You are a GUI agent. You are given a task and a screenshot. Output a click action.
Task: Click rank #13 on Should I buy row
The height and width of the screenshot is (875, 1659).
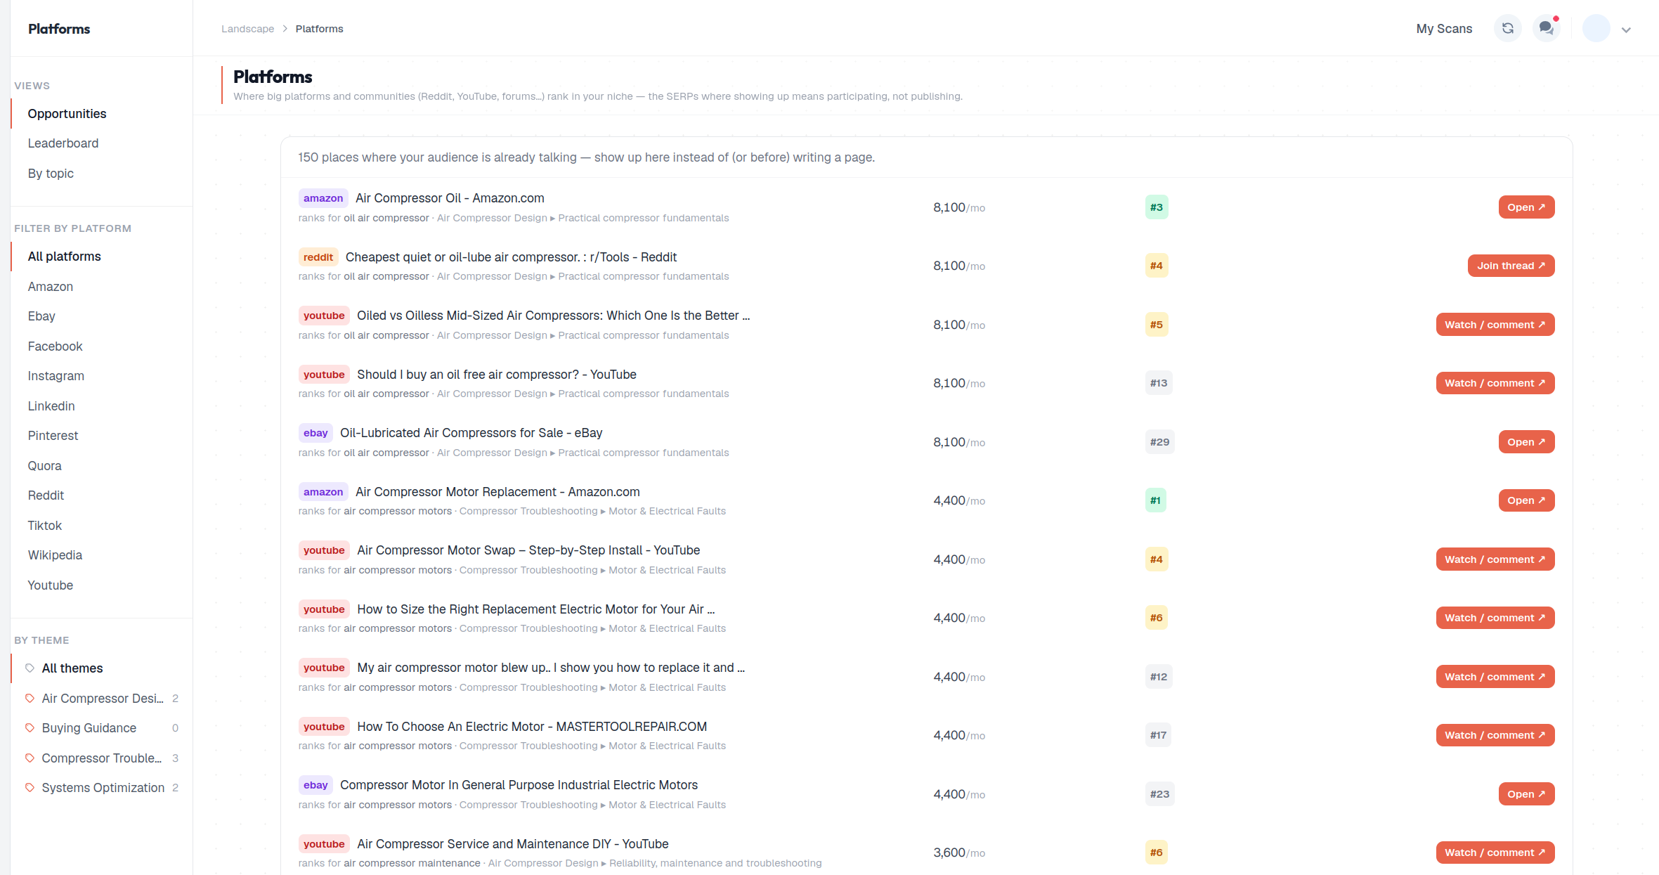(x=1159, y=383)
